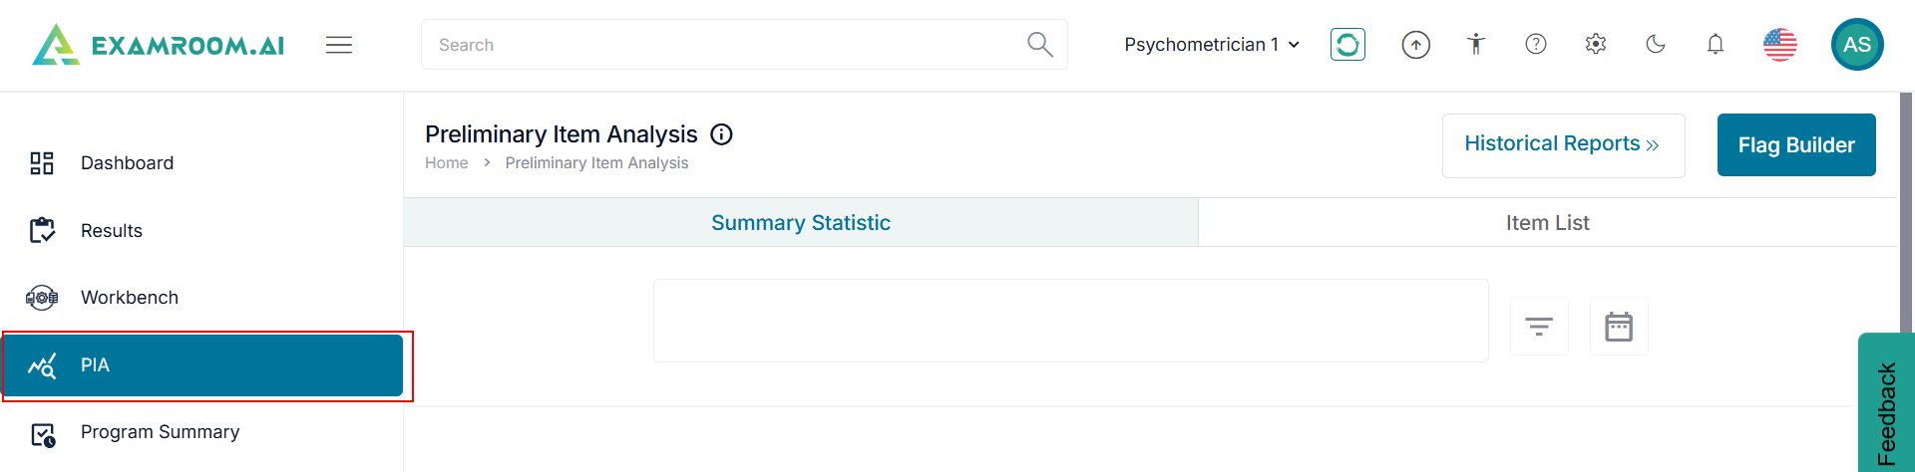Select the Summary Statistic tab

[x=800, y=223]
